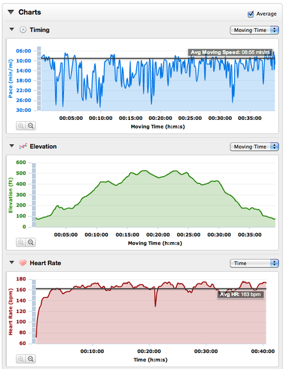Viewport: 285px width, 369px height.
Task: Click the Time (h:m:s) axis title
Action: point(151,360)
